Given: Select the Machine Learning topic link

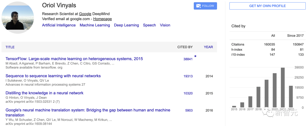Looking at the screenshot, I should (95, 25).
